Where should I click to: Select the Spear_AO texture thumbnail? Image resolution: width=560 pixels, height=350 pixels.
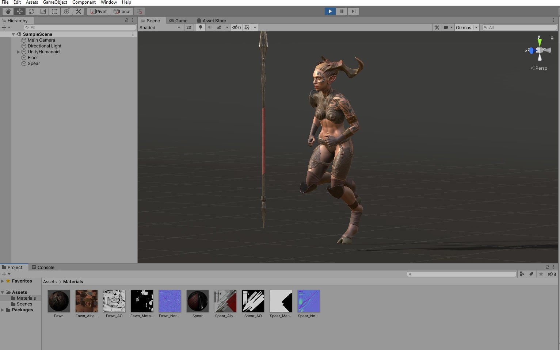click(x=253, y=301)
